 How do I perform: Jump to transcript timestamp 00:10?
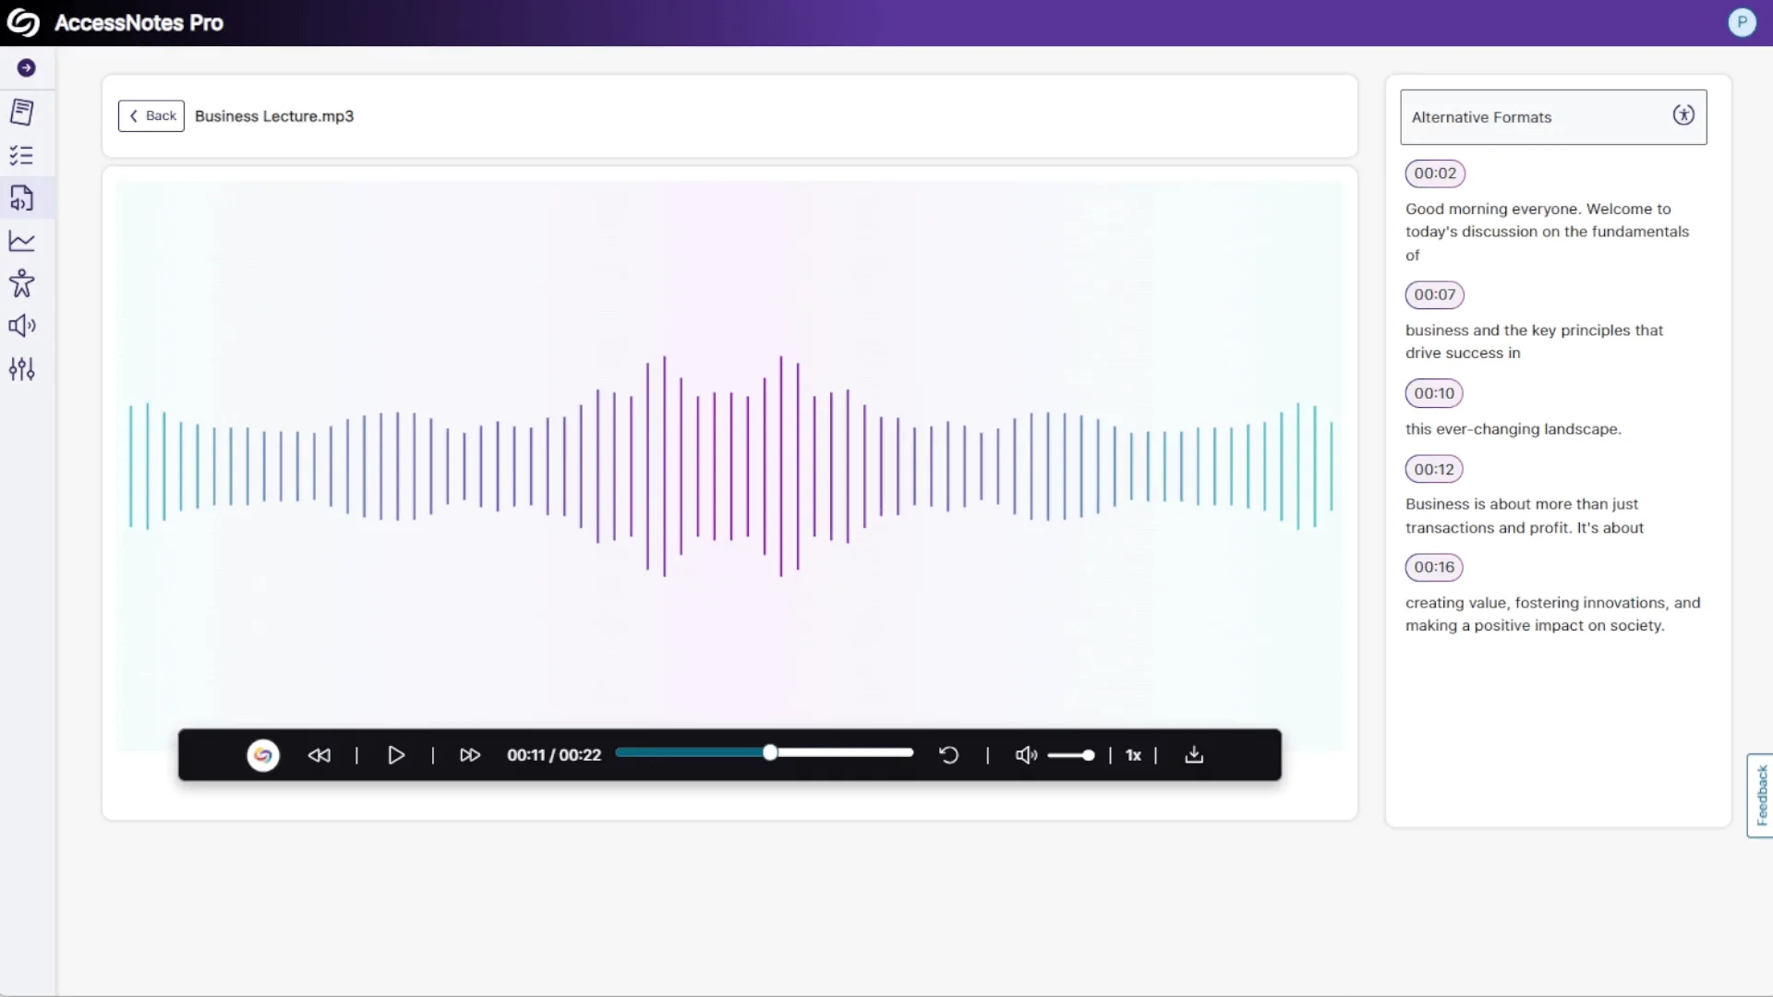[x=1434, y=393]
